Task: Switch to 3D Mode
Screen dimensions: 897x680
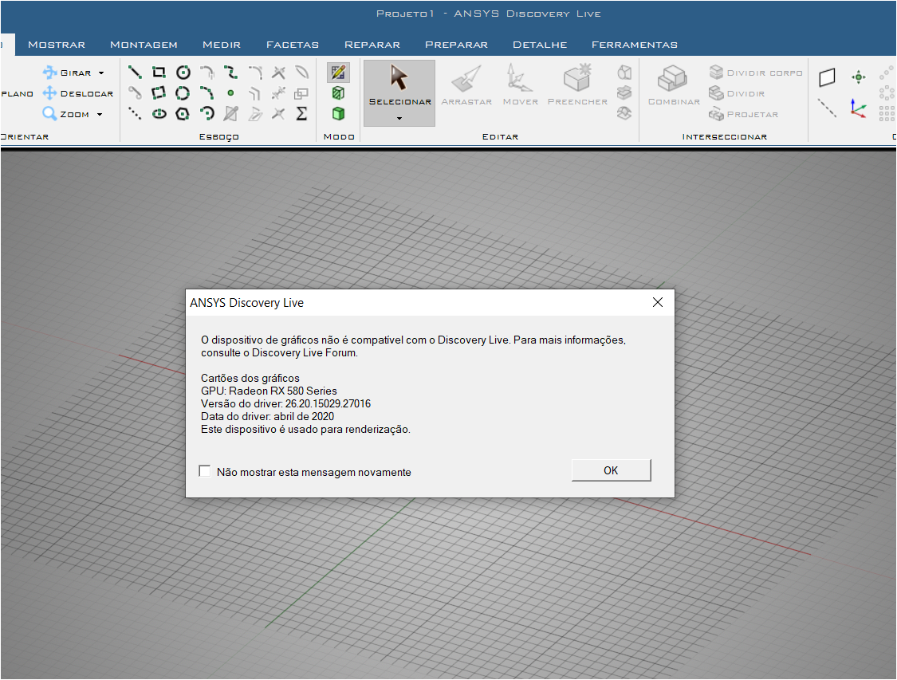Action: pos(338,113)
